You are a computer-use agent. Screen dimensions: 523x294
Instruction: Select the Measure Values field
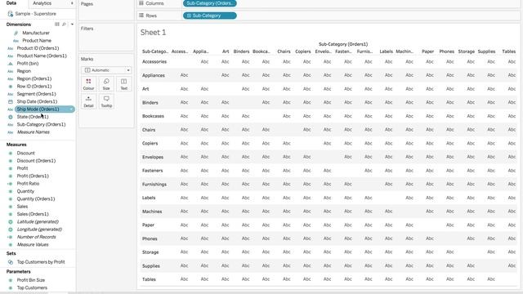click(x=33, y=245)
